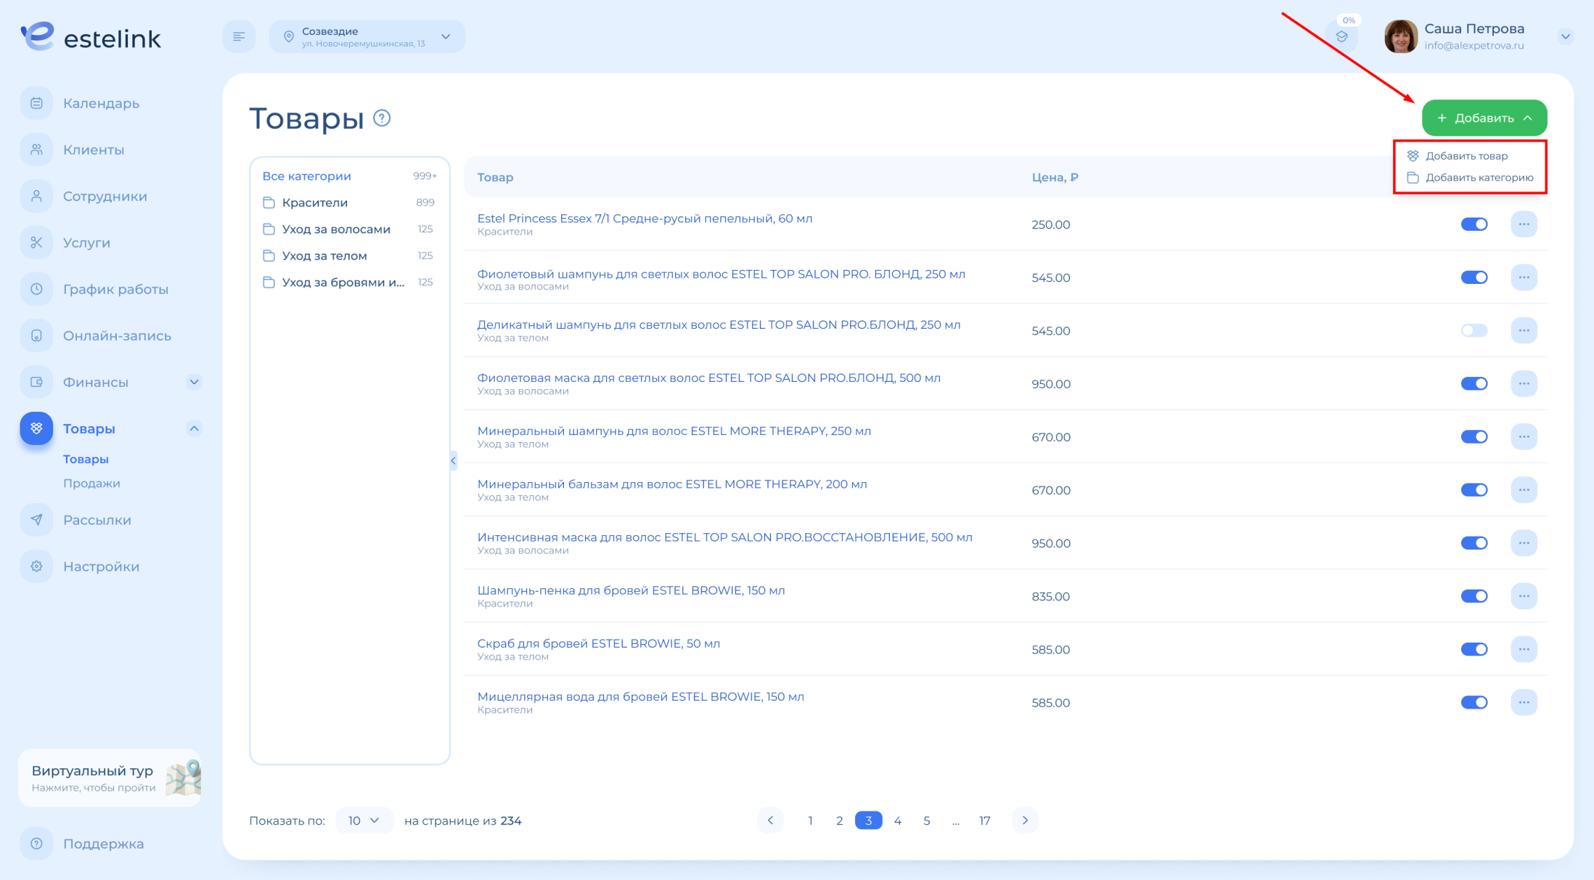Screen dimensions: 1594x880
Task: Collapse the categories panel arrow
Action: 454,460
